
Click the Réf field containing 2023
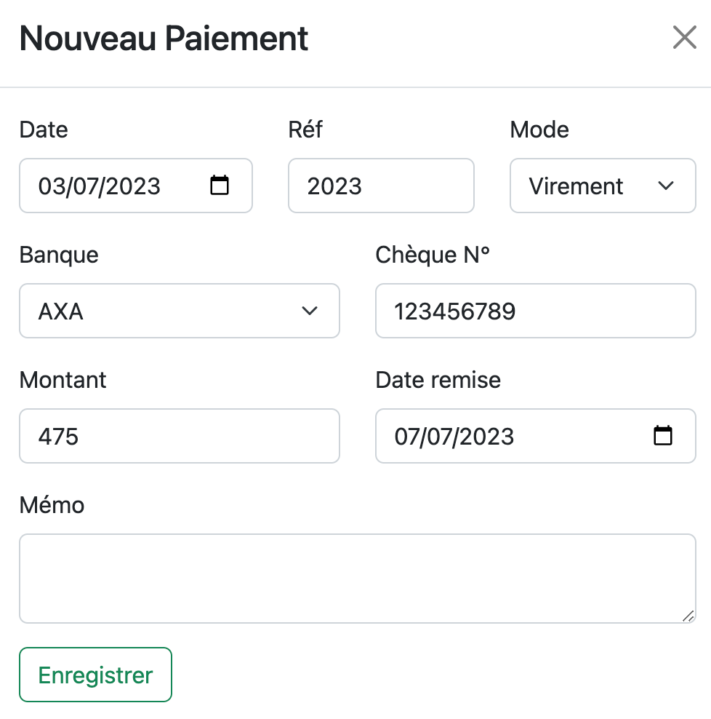(x=381, y=186)
